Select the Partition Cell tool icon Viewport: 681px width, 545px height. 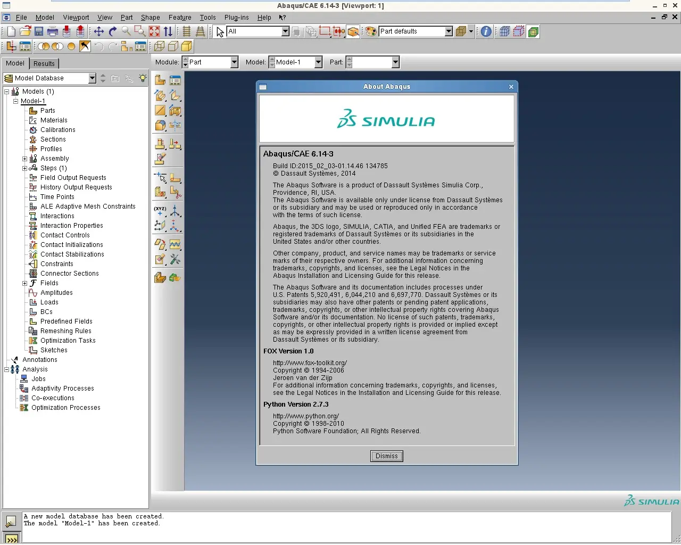click(160, 191)
